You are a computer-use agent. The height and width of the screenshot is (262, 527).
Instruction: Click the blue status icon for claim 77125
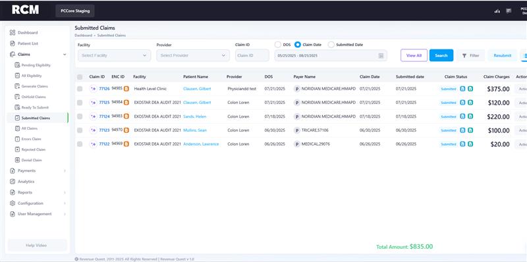463,103
